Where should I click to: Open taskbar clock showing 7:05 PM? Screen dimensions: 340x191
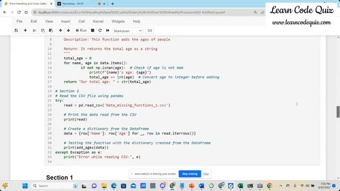(x=324, y=186)
